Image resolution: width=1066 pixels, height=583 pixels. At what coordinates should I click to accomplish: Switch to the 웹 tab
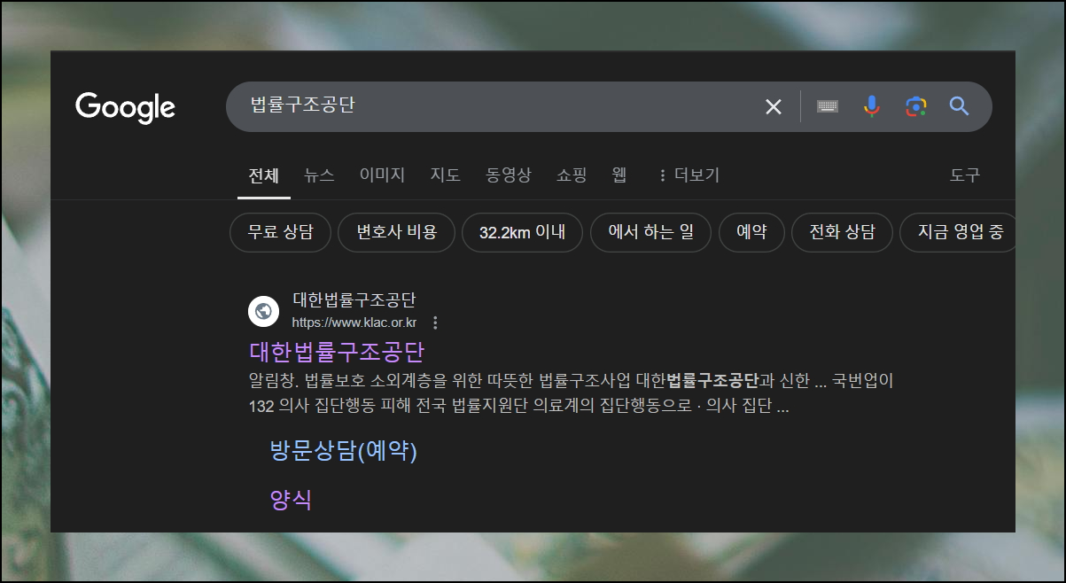[x=619, y=175]
